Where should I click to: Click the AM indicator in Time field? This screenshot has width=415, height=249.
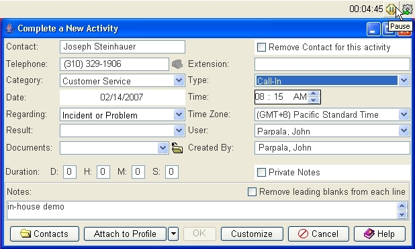[300, 97]
